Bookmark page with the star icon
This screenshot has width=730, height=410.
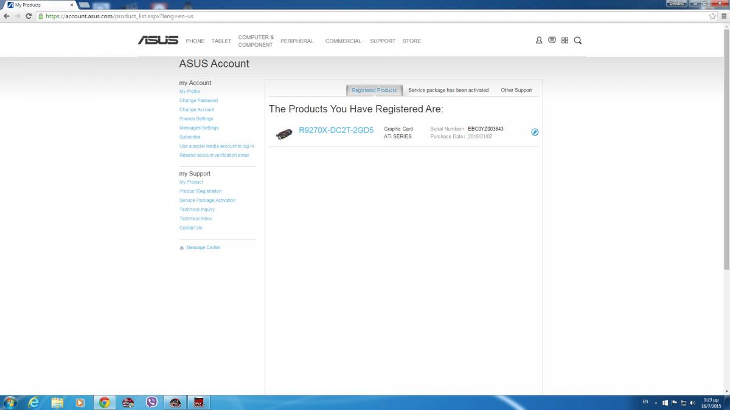[712, 16]
